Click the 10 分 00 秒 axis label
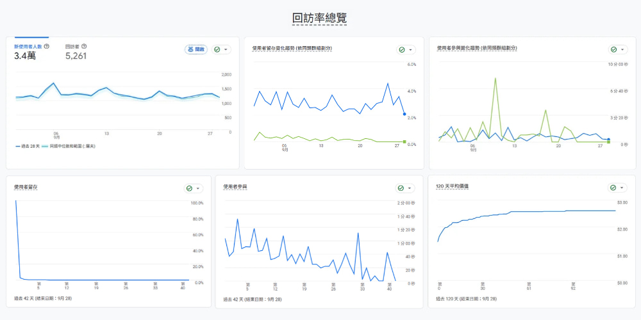Viewport: 641px width, 320px height. (618, 65)
